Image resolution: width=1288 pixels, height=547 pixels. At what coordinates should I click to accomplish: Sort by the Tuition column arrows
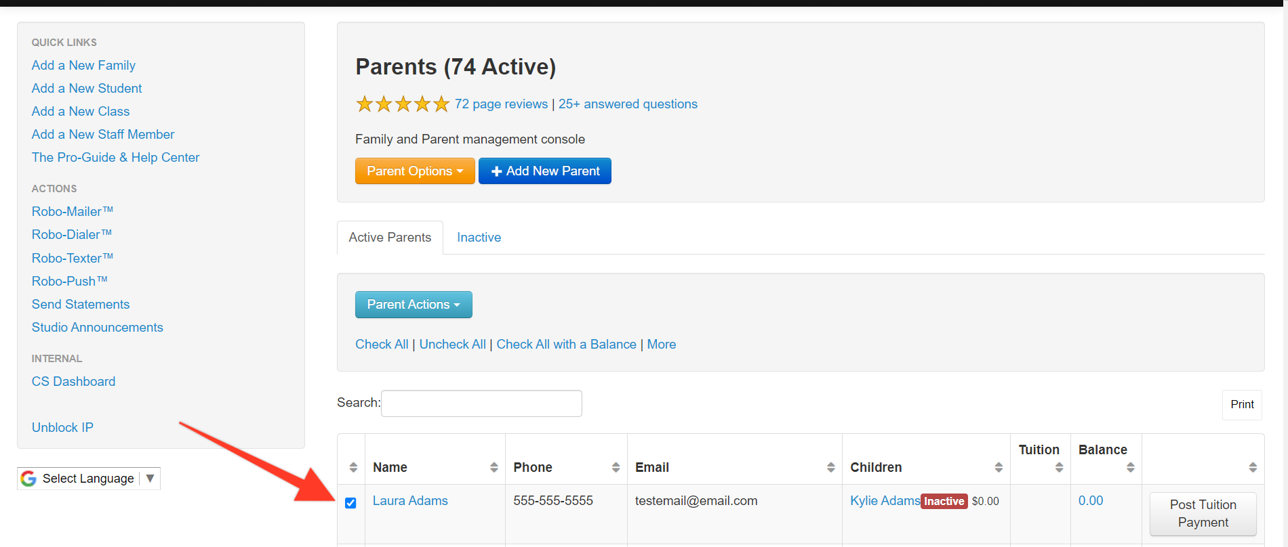pyautogui.click(x=1059, y=467)
